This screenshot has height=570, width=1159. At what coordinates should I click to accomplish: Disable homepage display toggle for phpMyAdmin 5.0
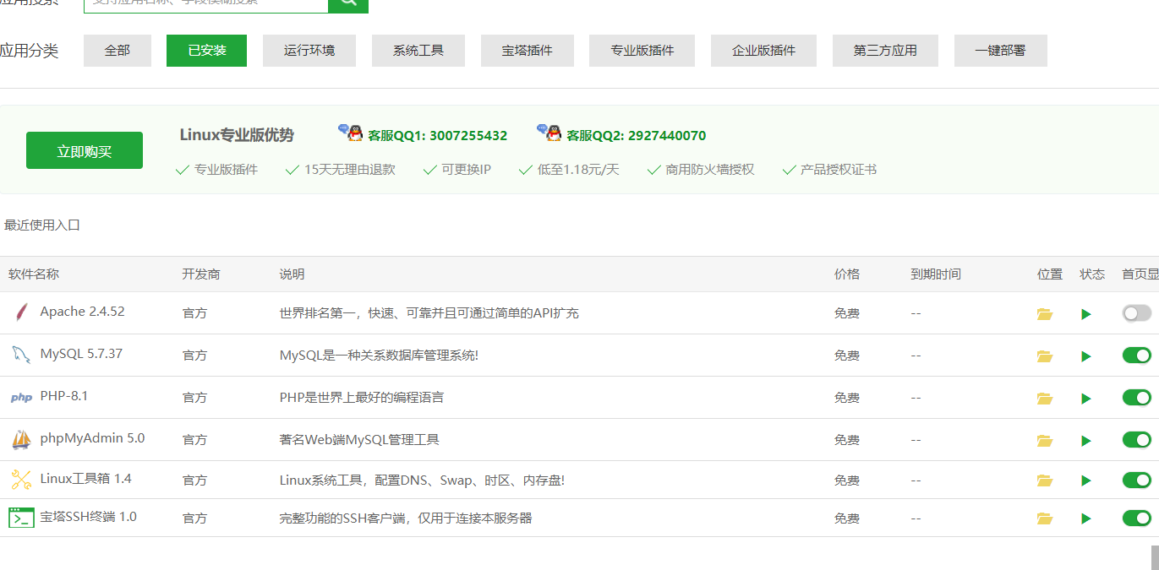pyautogui.click(x=1136, y=440)
